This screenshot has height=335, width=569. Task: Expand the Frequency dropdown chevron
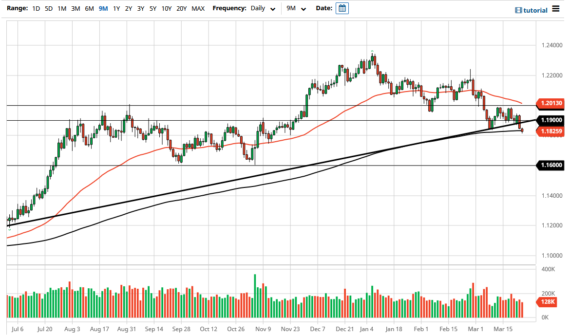point(273,9)
